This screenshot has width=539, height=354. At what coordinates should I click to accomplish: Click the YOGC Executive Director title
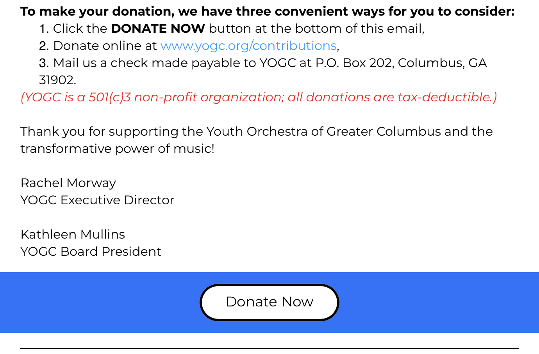tap(97, 200)
